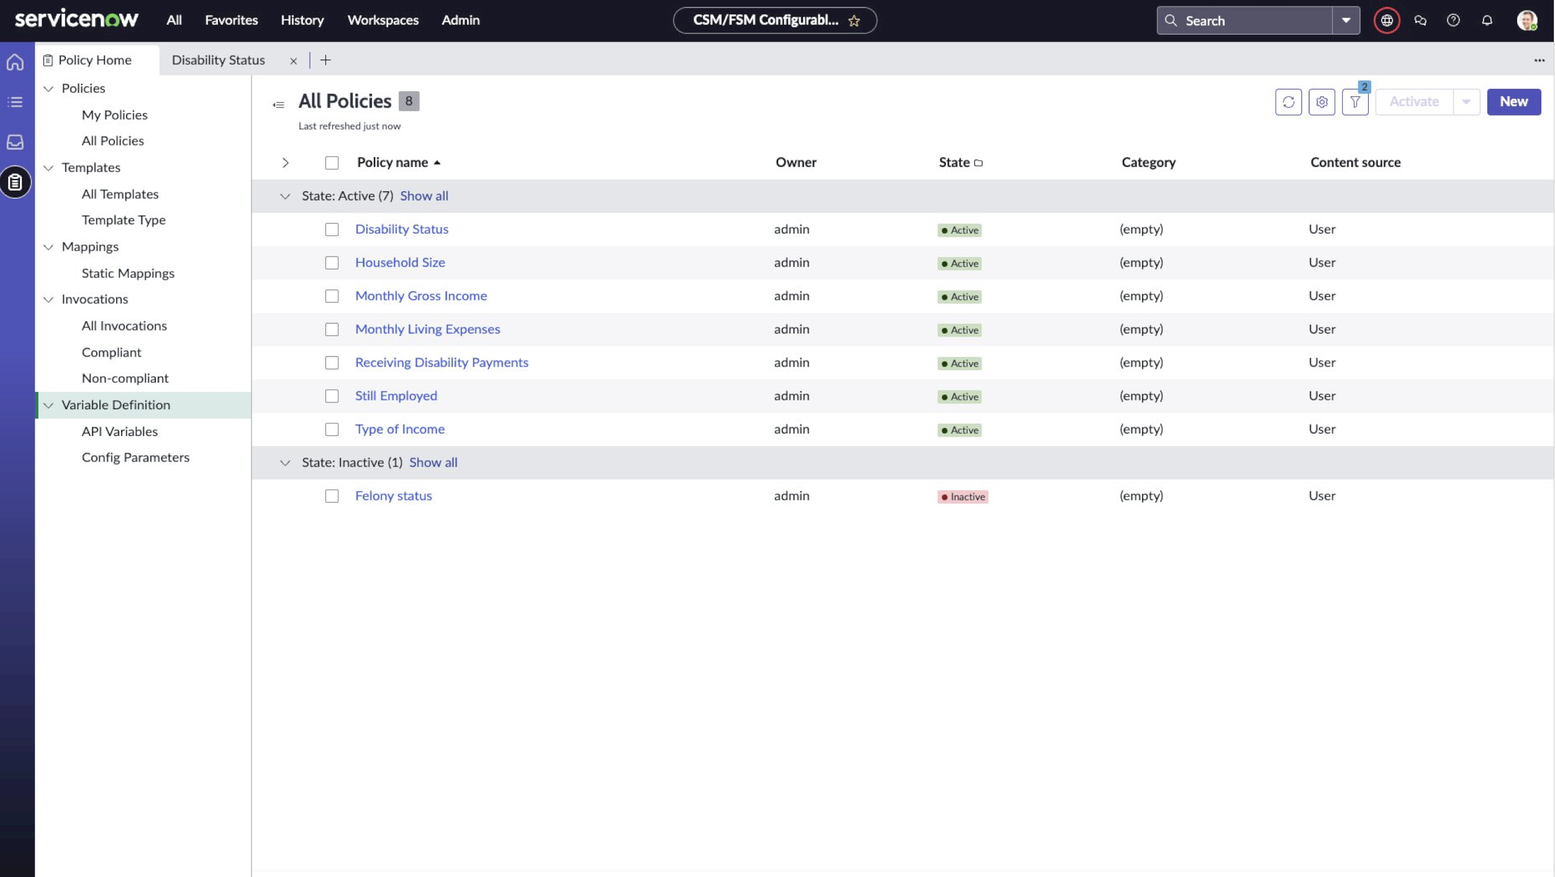Select My Policies in navigation tree
1555x877 pixels.
coord(114,115)
